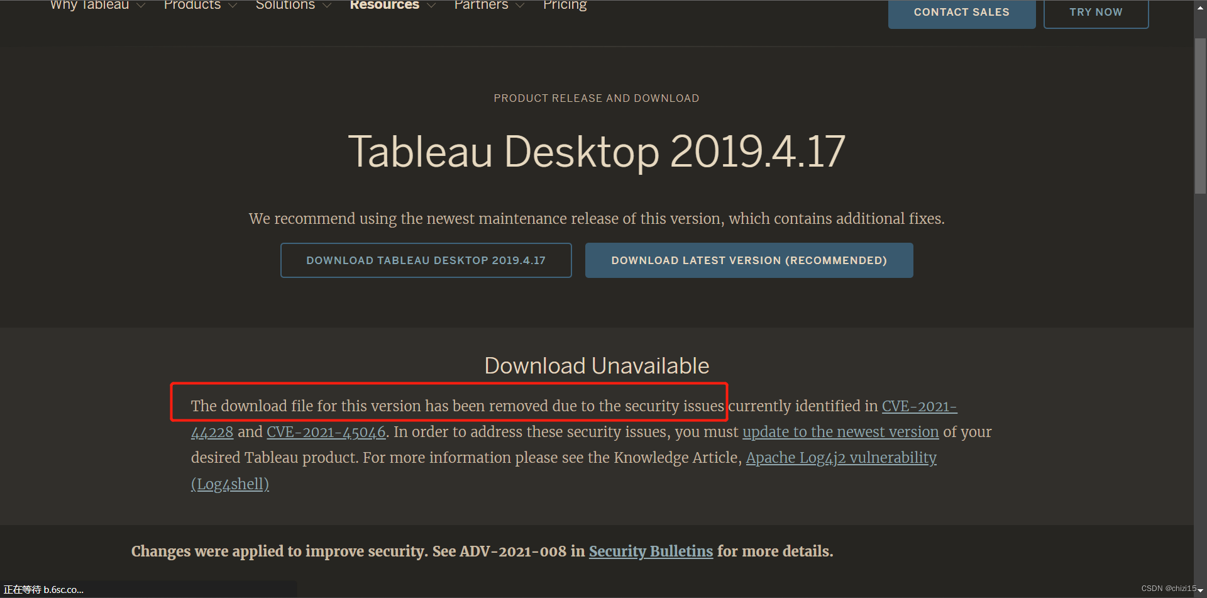This screenshot has height=598, width=1207.
Task: Go to the Pricing page
Action: coord(565,5)
